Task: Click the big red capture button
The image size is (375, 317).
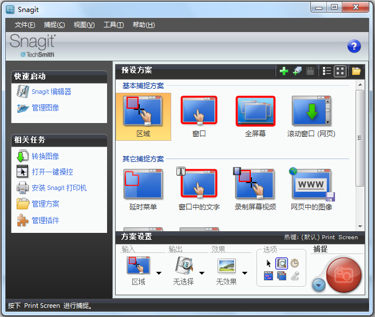Action: click(x=344, y=275)
